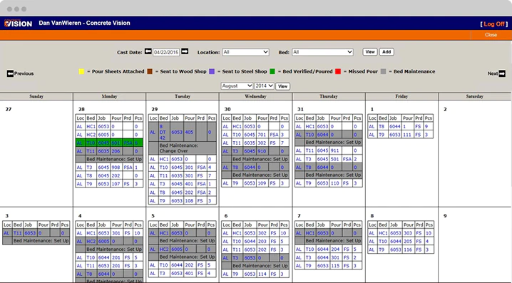Open job 6053 for T9 on Monday 28
This screenshot has height=283, width=512.
click(x=103, y=184)
